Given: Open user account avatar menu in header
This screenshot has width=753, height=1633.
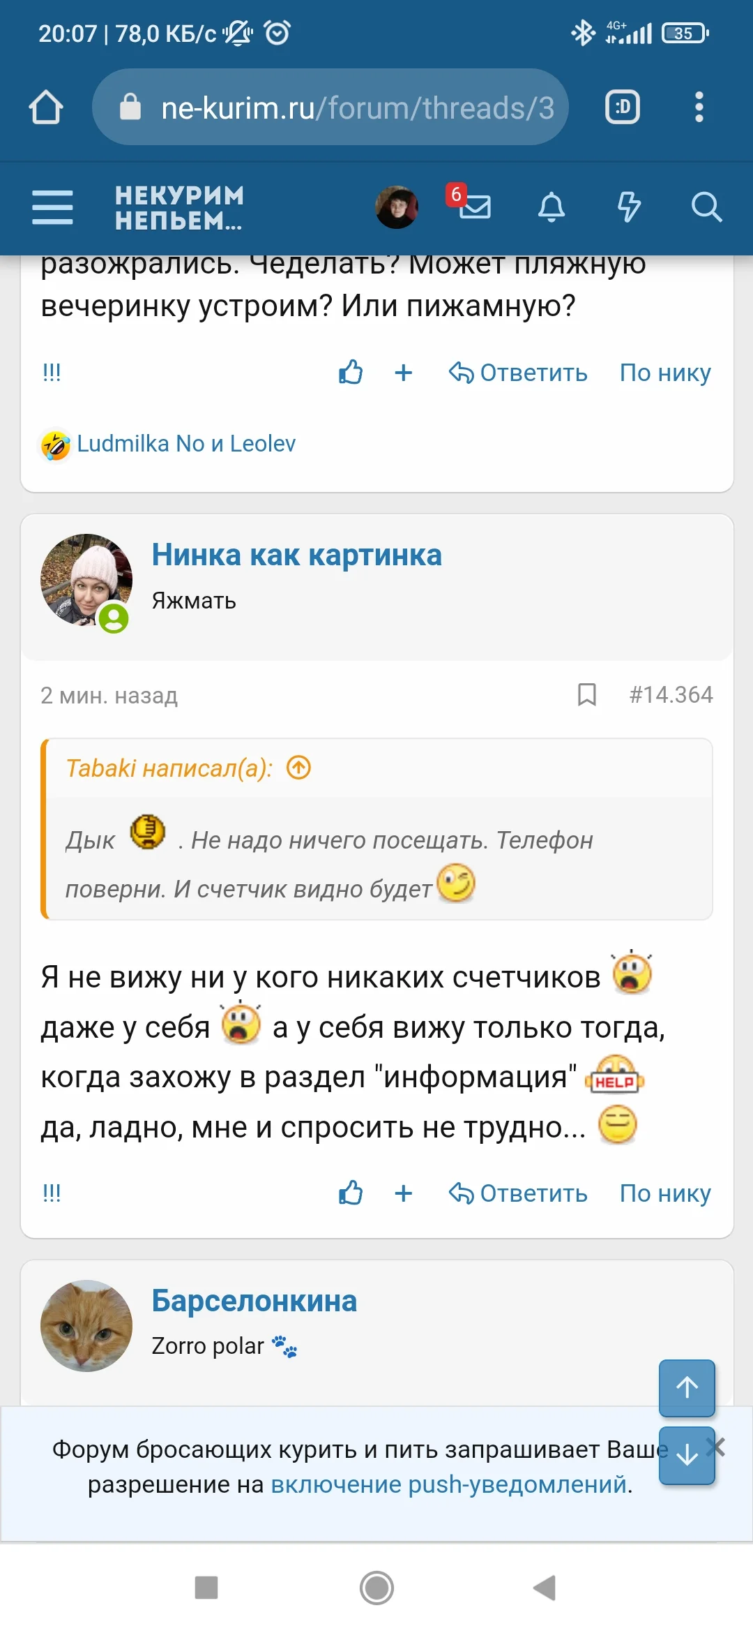Looking at the screenshot, I should click(397, 207).
